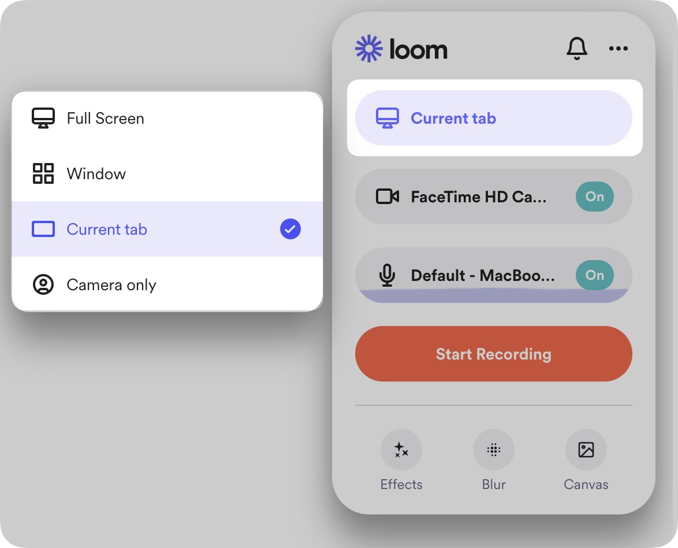Select Camera only recording mode
The height and width of the screenshot is (548, 678).
tap(167, 284)
